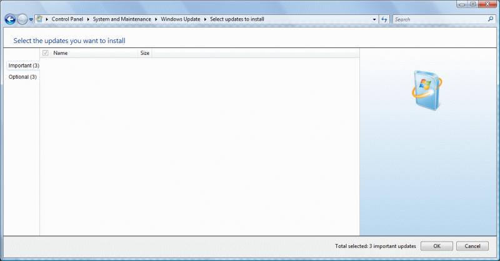Click the Control Panel icon in address bar
Screen dimensions: 500x261
(x=39, y=19)
